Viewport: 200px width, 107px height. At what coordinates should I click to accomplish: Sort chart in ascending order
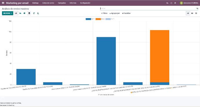(x=38, y=13)
